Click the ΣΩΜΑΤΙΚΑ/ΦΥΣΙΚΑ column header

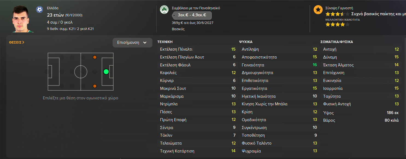pyautogui.click(x=337, y=42)
